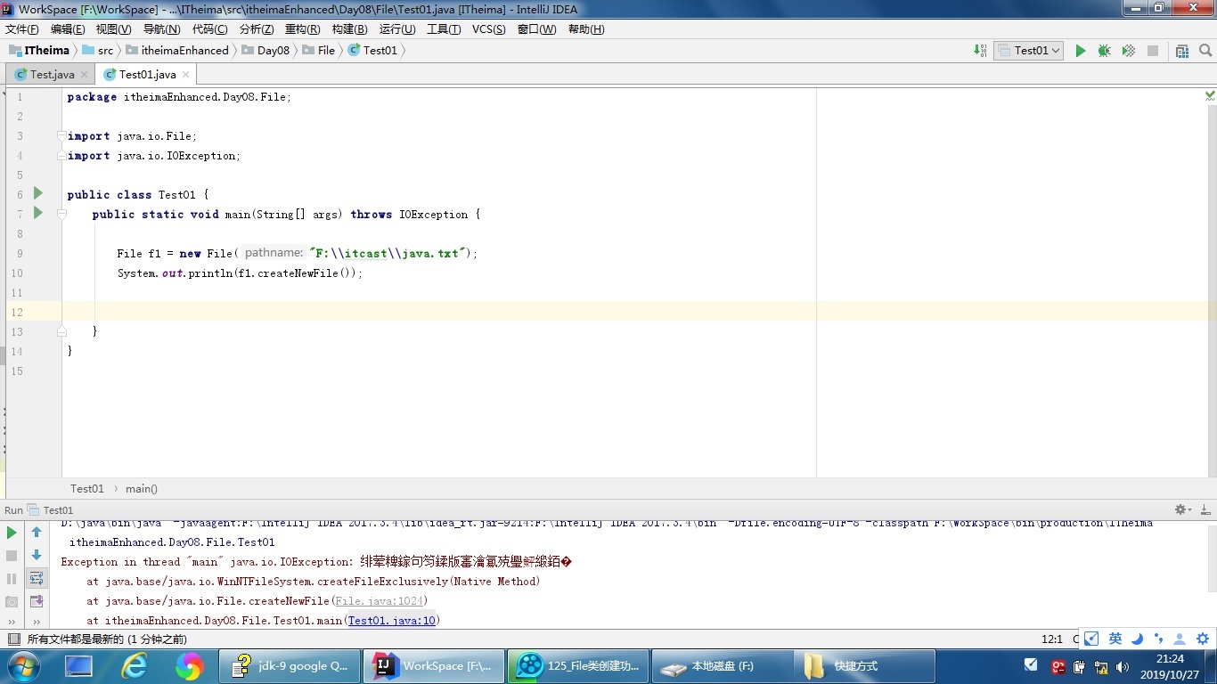Toggle IME moon mode icon
Screen dimensions: 1217x684
click(x=1137, y=639)
